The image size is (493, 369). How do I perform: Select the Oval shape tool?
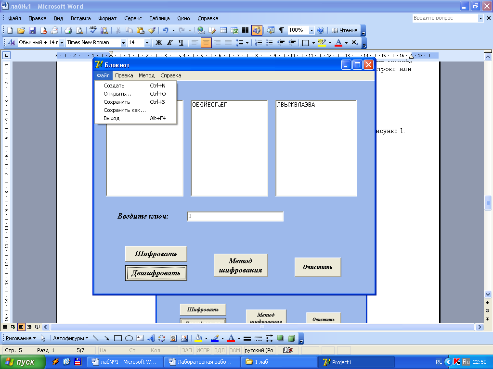129,338
